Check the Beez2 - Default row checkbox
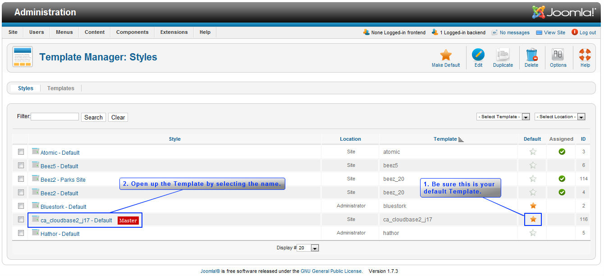The width and height of the screenshot is (604, 276). (x=21, y=193)
